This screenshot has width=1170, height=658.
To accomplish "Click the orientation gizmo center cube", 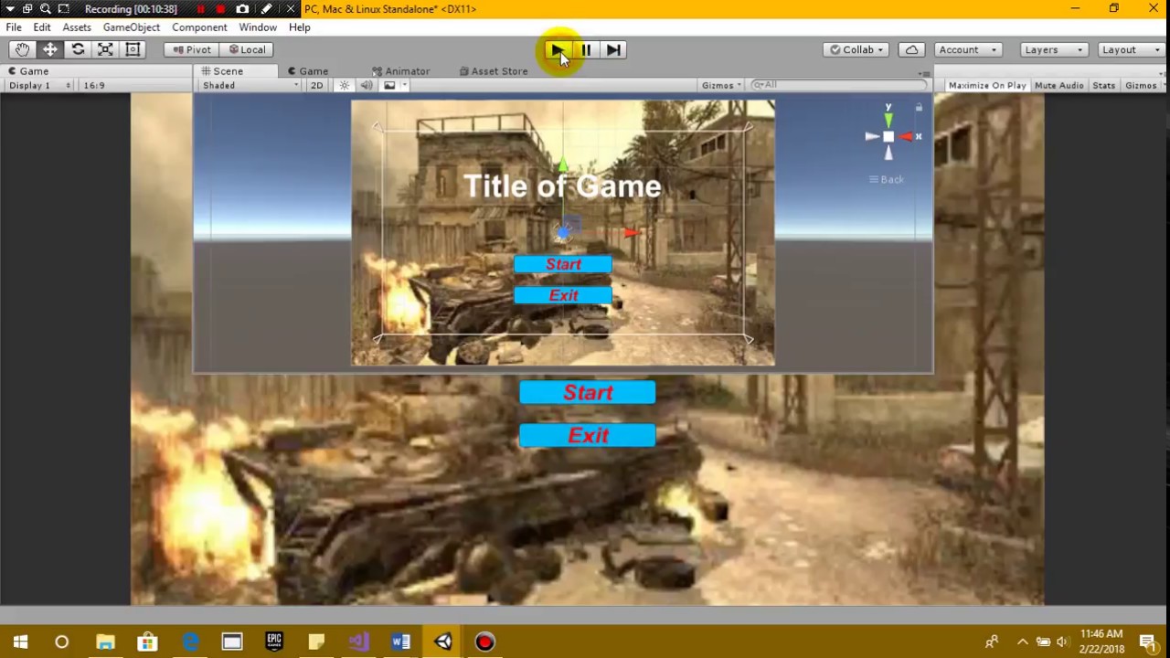I will click(x=888, y=137).
